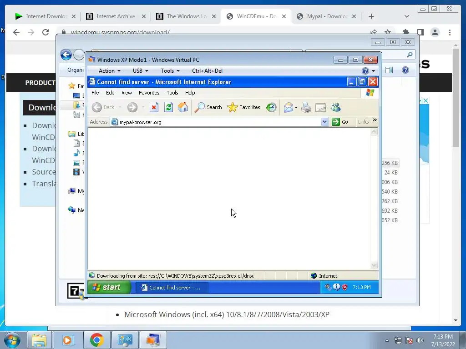Open the Virtual PC Tools dropdown
The width and height of the screenshot is (466, 349).
point(170,70)
